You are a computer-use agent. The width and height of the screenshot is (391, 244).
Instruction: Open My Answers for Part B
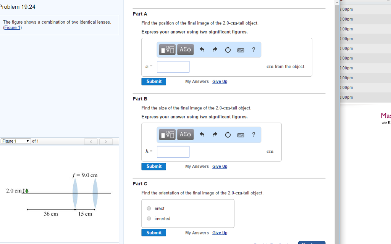pyautogui.click(x=197, y=166)
